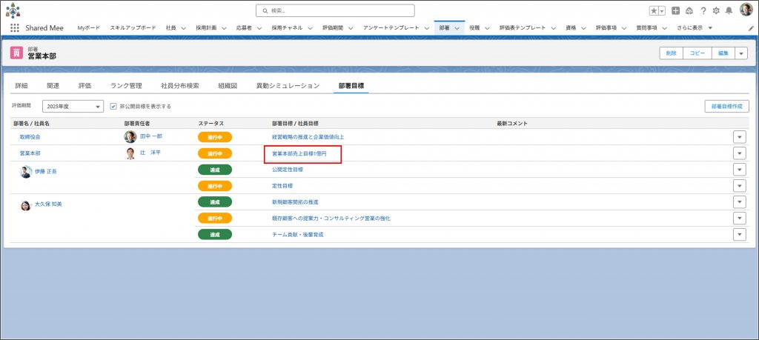Image resolution: width=759 pixels, height=340 pixels.
Task: Expand row menu for 経営戦略の推進と企業価値向上
Action: point(738,137)
